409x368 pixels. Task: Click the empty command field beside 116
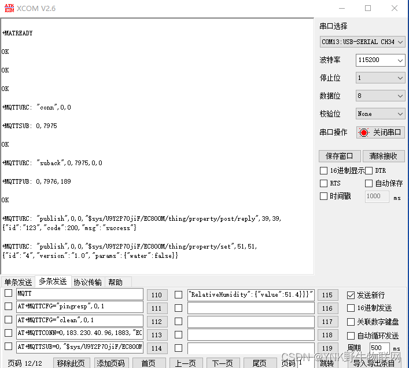(x=251, y=308)
